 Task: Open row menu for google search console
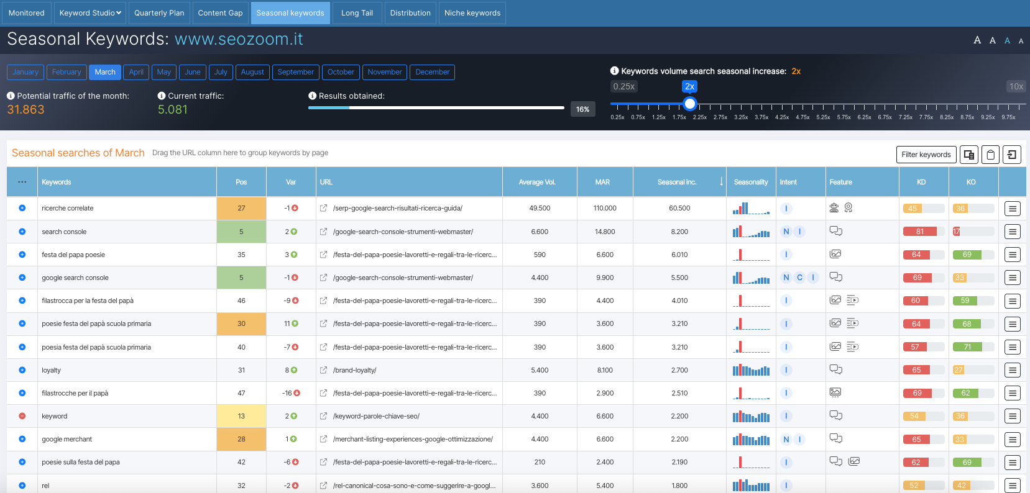pos(1013,278)
